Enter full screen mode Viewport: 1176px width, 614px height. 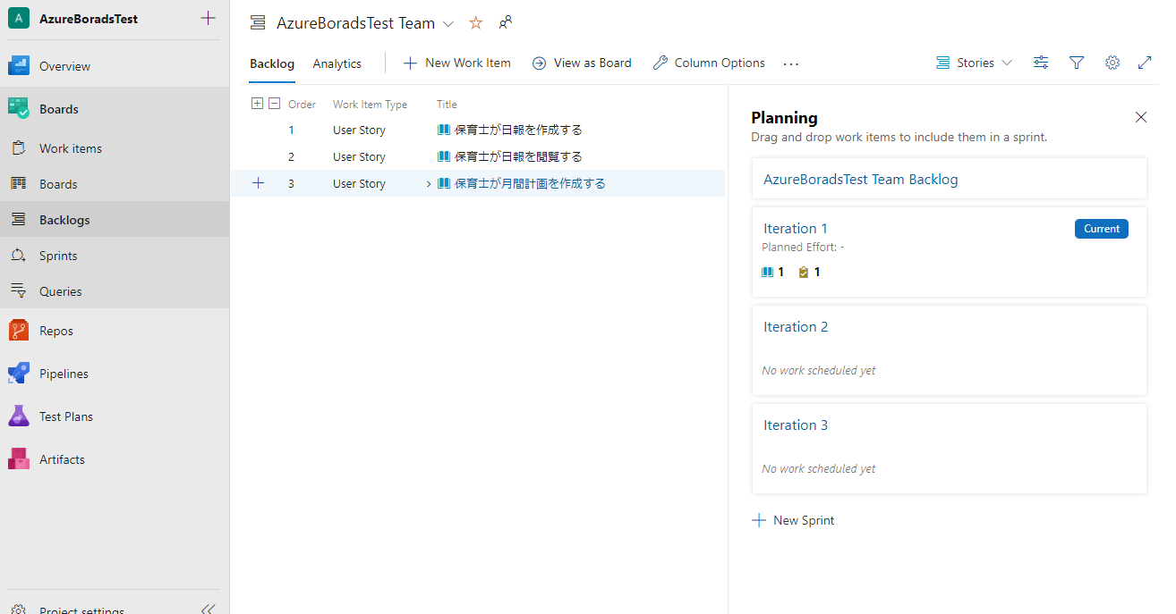click(x=1145, y=63)
